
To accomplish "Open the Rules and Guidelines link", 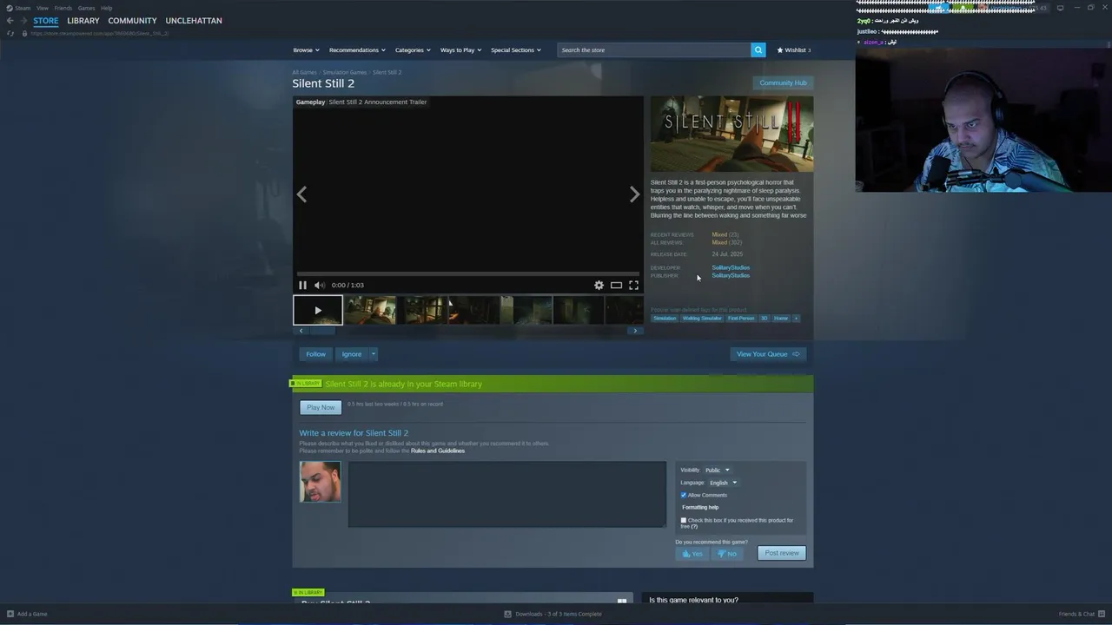I will pos(438,451).
